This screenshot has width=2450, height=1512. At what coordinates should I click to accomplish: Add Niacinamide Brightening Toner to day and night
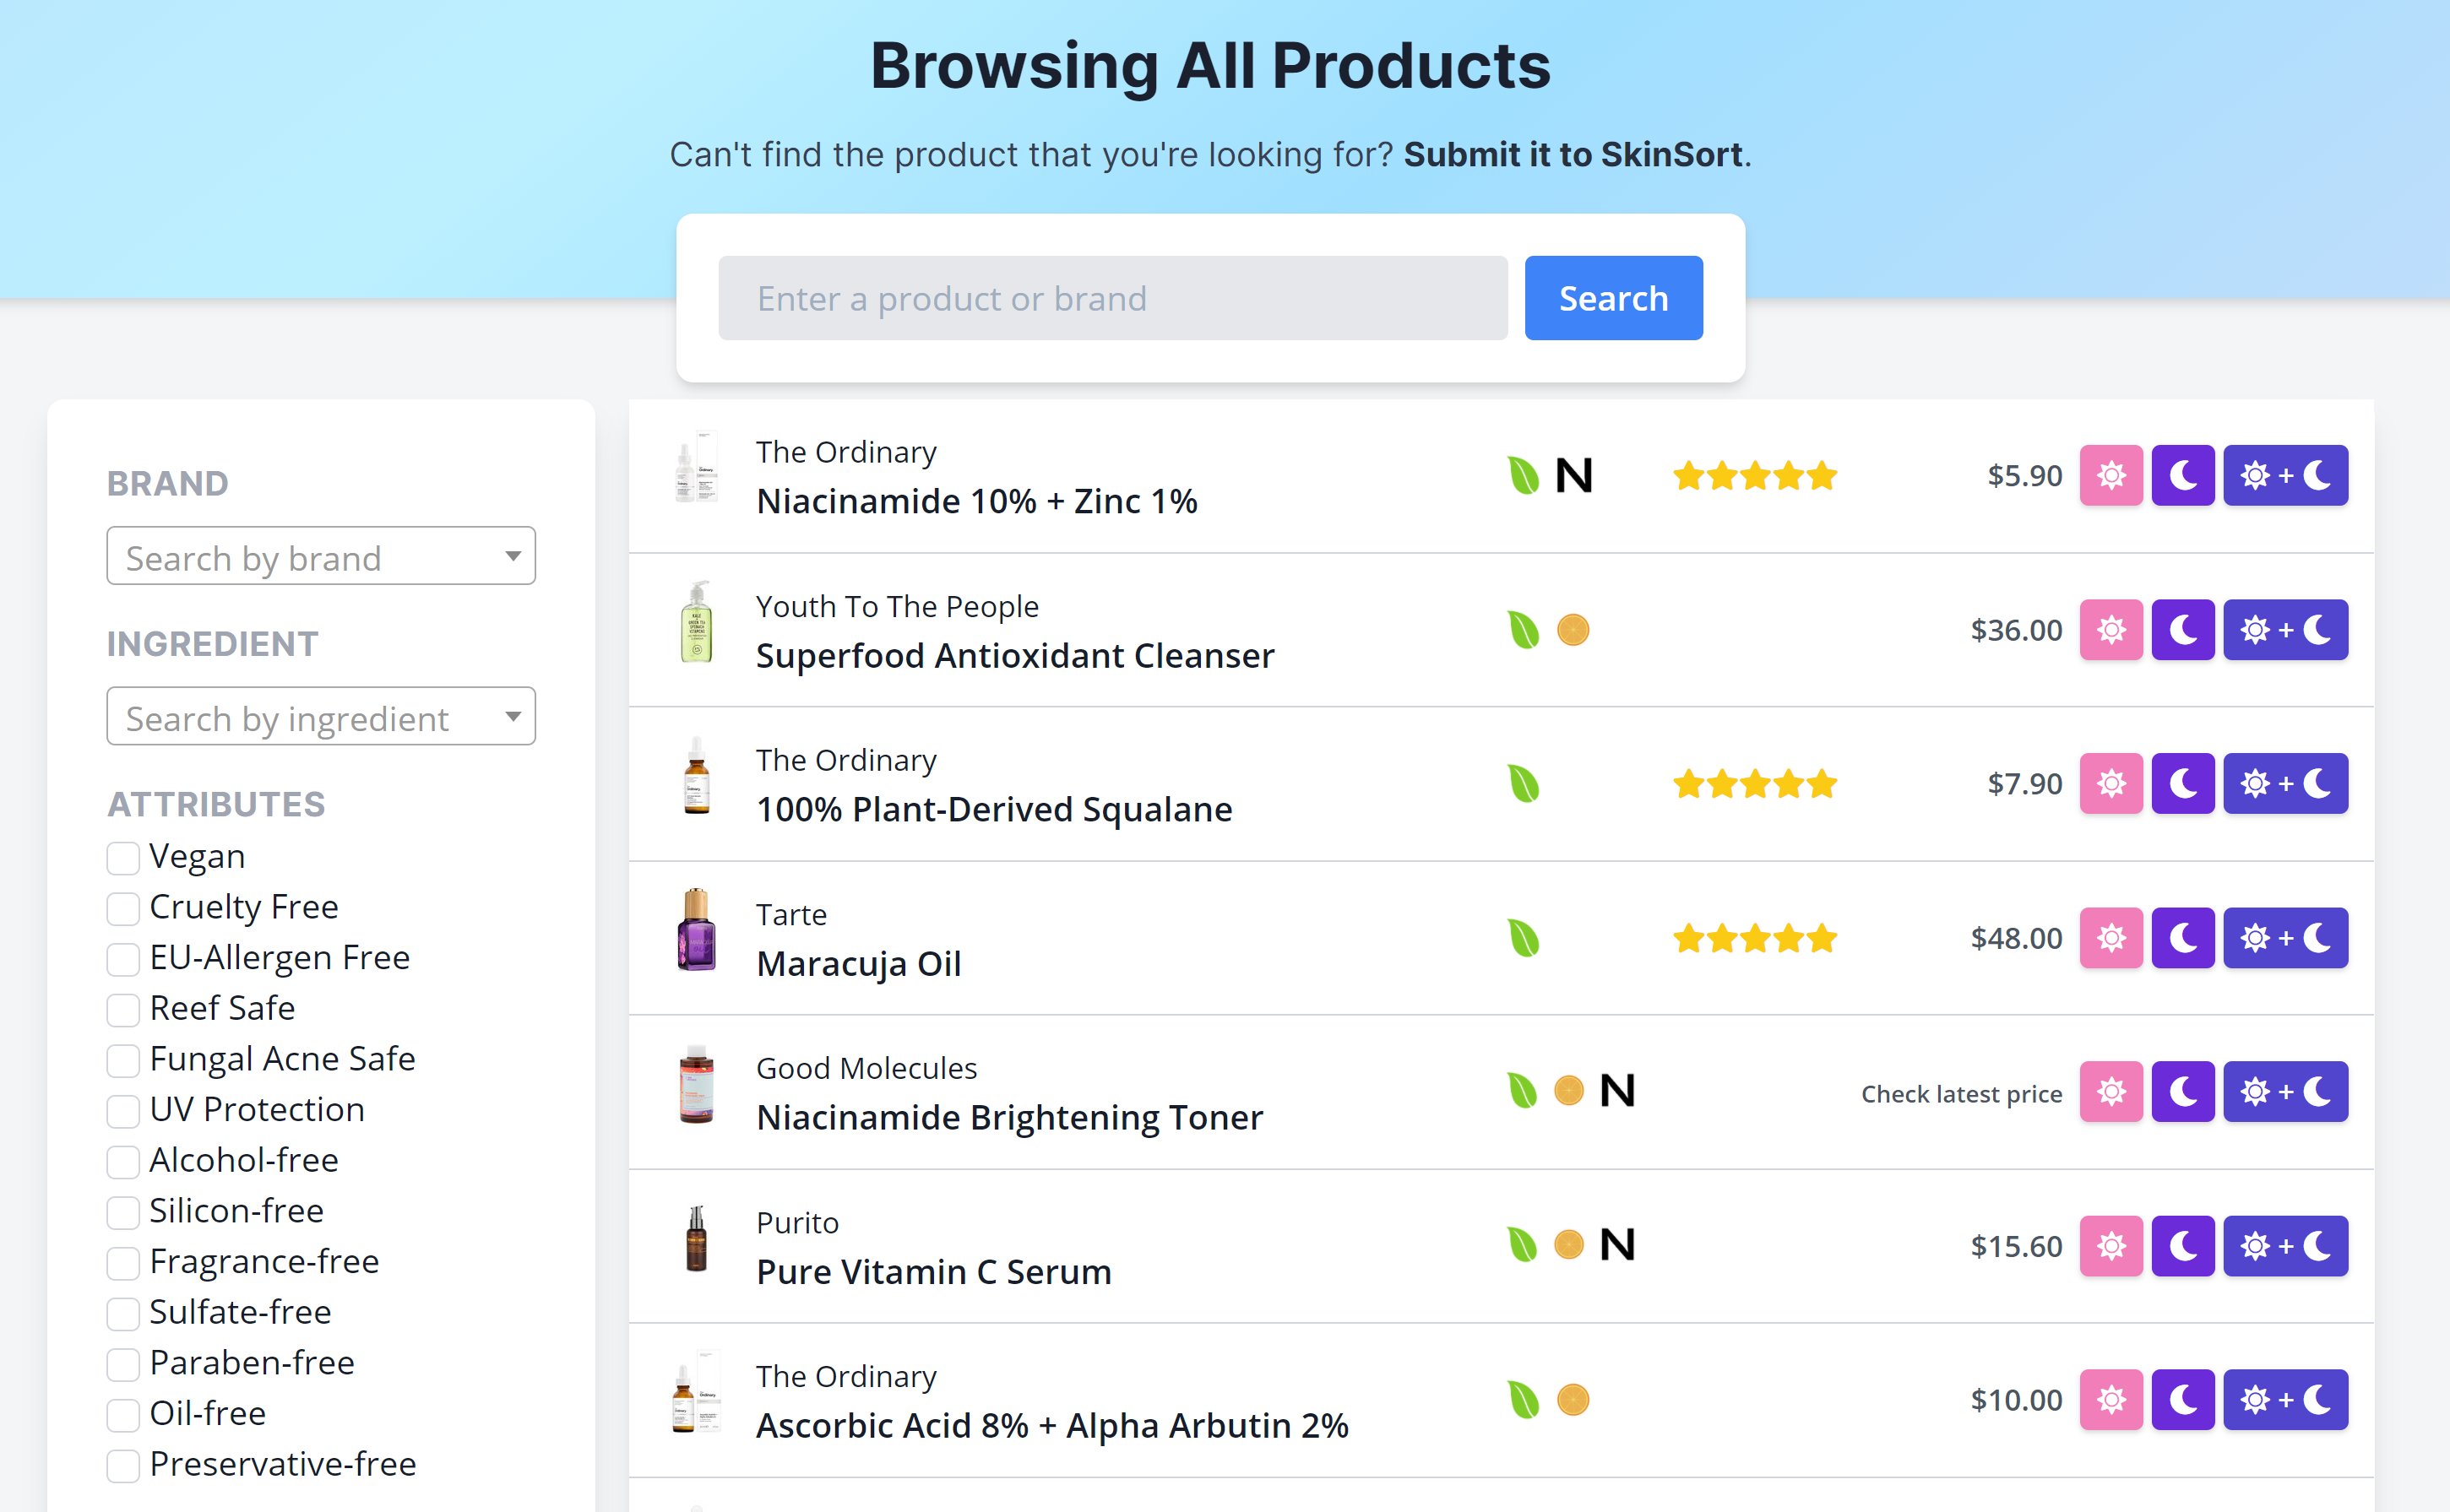tap(2285, 1092)
